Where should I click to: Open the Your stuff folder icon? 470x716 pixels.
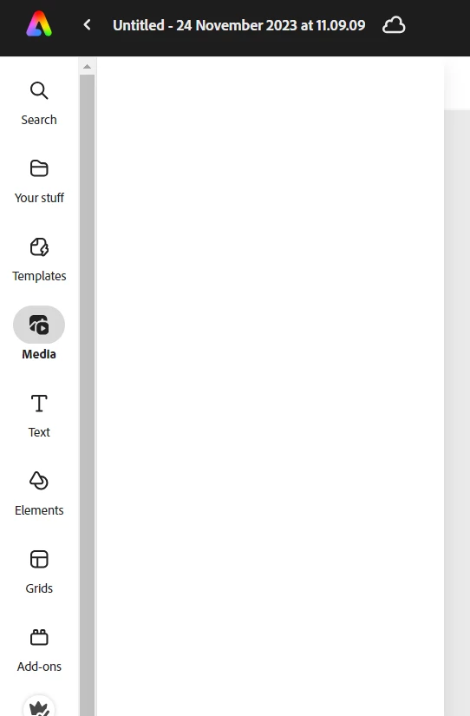39,168
